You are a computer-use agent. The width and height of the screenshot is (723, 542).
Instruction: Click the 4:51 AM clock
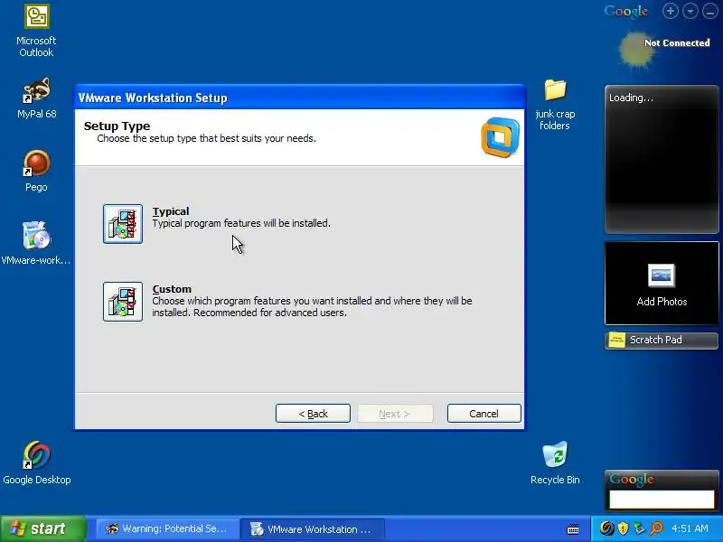pos(690,528)
